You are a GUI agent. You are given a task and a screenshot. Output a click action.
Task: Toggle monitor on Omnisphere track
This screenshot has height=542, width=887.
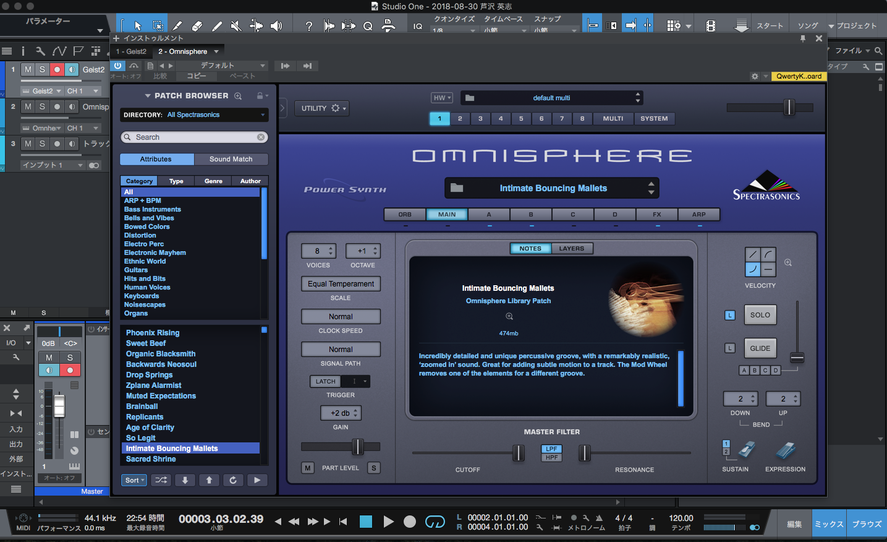pyautogui.click(x=72, y=106)
